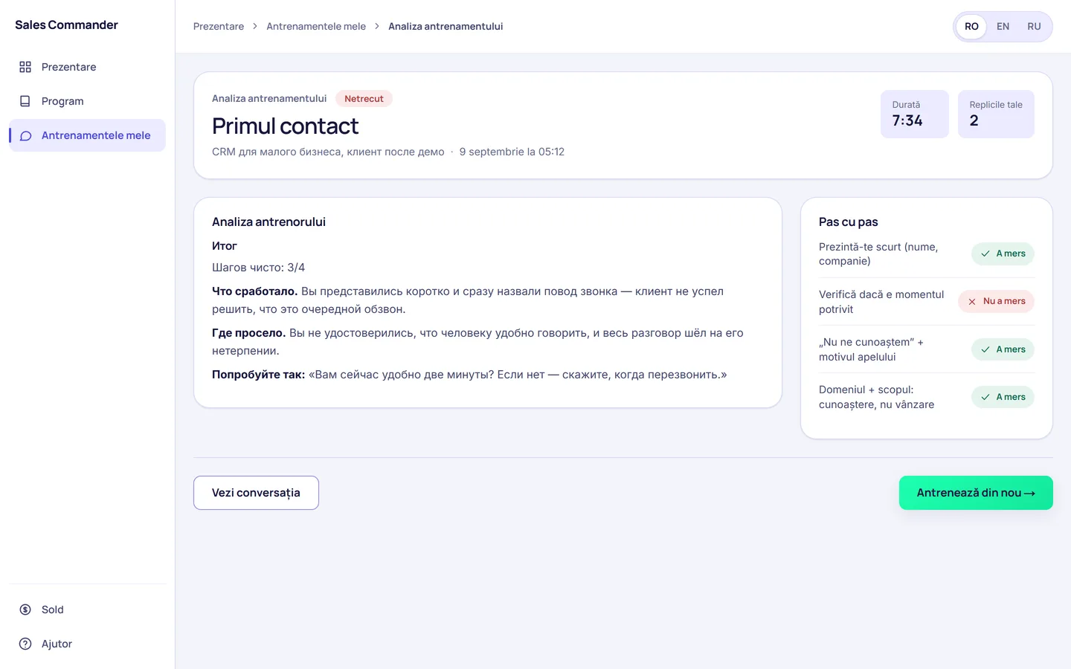
Task: Click the Netrecut status badge
Action: [x=364, y=99]
